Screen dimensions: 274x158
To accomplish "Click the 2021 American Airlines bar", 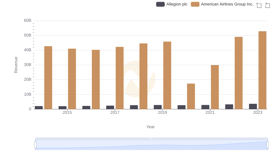I will pos(215,87).
